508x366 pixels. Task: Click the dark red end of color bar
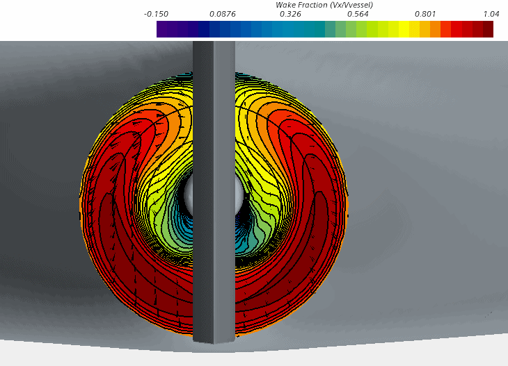point(489,29)
